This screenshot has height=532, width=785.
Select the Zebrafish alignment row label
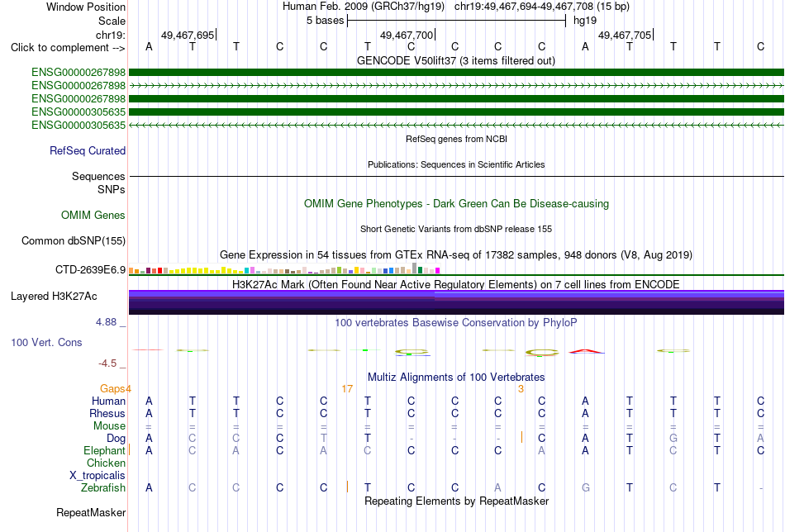pos(103,487)
